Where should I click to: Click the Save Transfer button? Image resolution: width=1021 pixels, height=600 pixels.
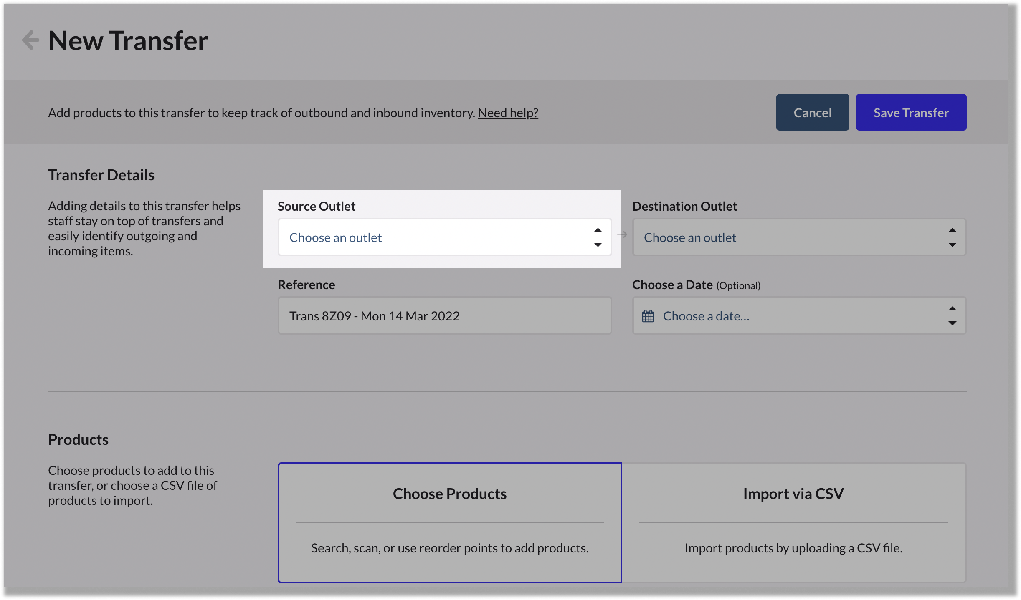click(x=911, y=112)
